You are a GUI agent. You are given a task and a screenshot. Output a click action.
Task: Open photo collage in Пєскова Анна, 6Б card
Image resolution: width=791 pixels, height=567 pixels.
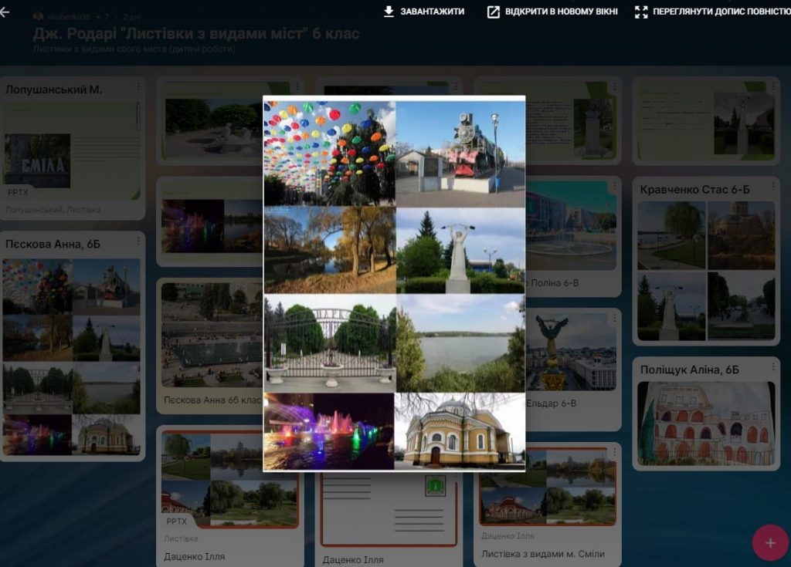click(72, 357)
